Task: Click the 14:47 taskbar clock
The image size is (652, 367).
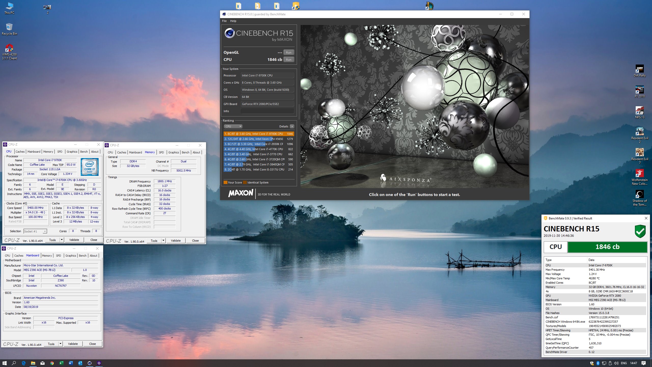Action: (x=633, y=363)
